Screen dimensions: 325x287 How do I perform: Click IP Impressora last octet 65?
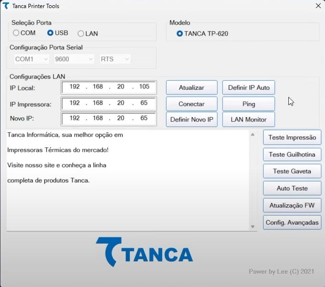(144, 103)
